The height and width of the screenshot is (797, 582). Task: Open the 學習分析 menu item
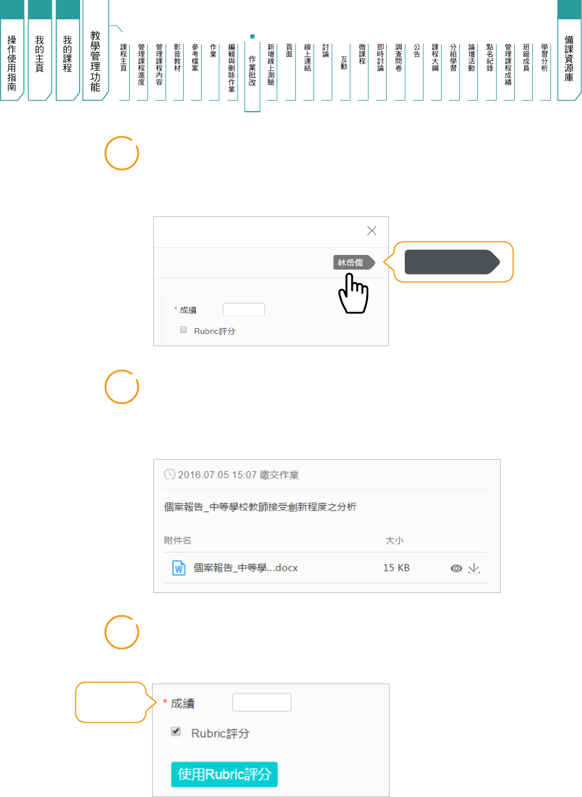544,57
